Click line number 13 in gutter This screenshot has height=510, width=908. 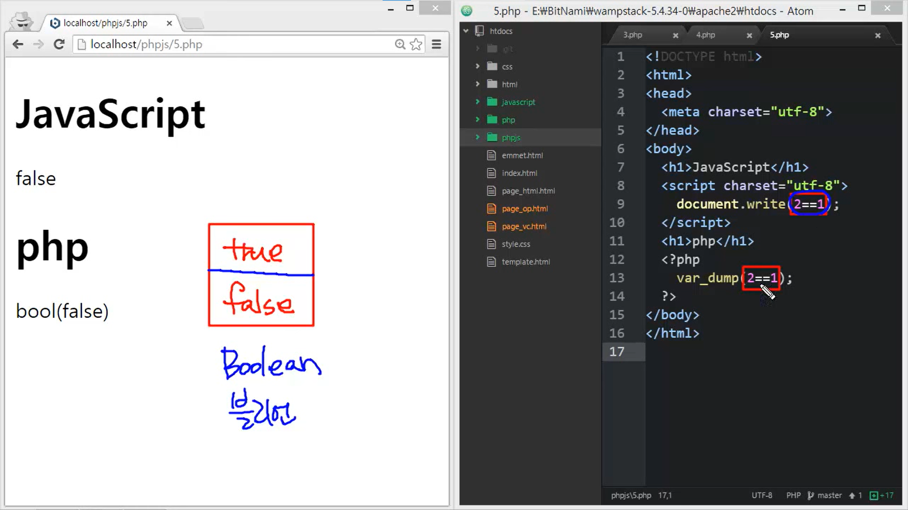pyautogui.click(x=617, y=278)
